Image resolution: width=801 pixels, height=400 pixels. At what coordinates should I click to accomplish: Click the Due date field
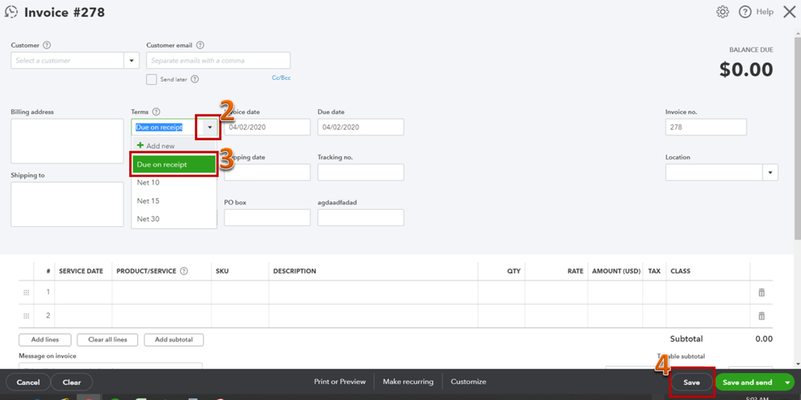tap(361, 127)
